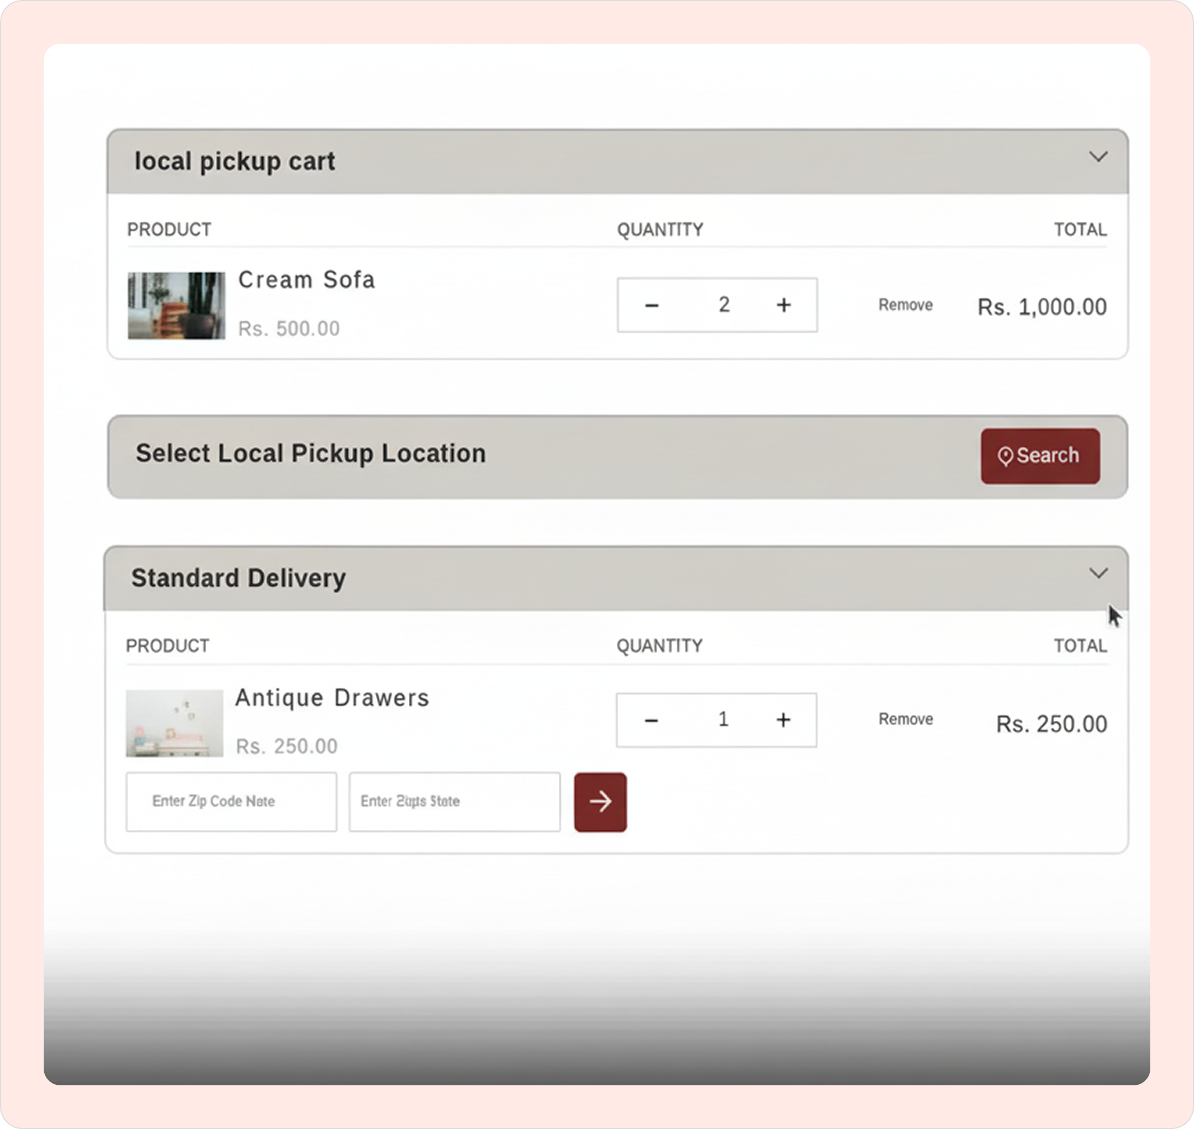Submit zip code with the arrow button

pyautogui.click(x=600, y=801)
